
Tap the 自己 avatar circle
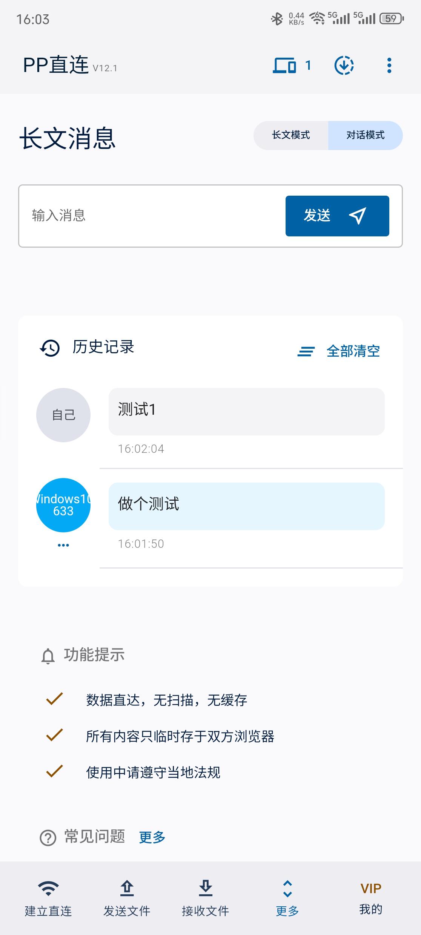click(63, 415)
